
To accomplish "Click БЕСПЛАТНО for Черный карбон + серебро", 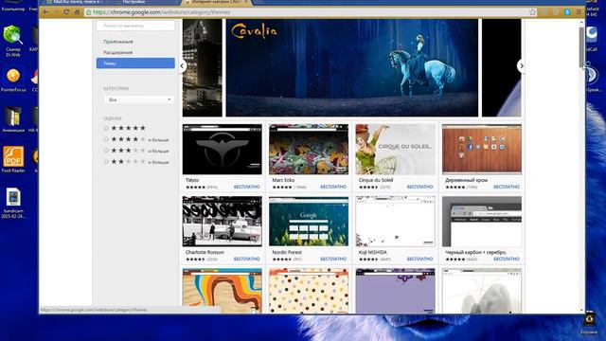I will [x=507, y=259].
